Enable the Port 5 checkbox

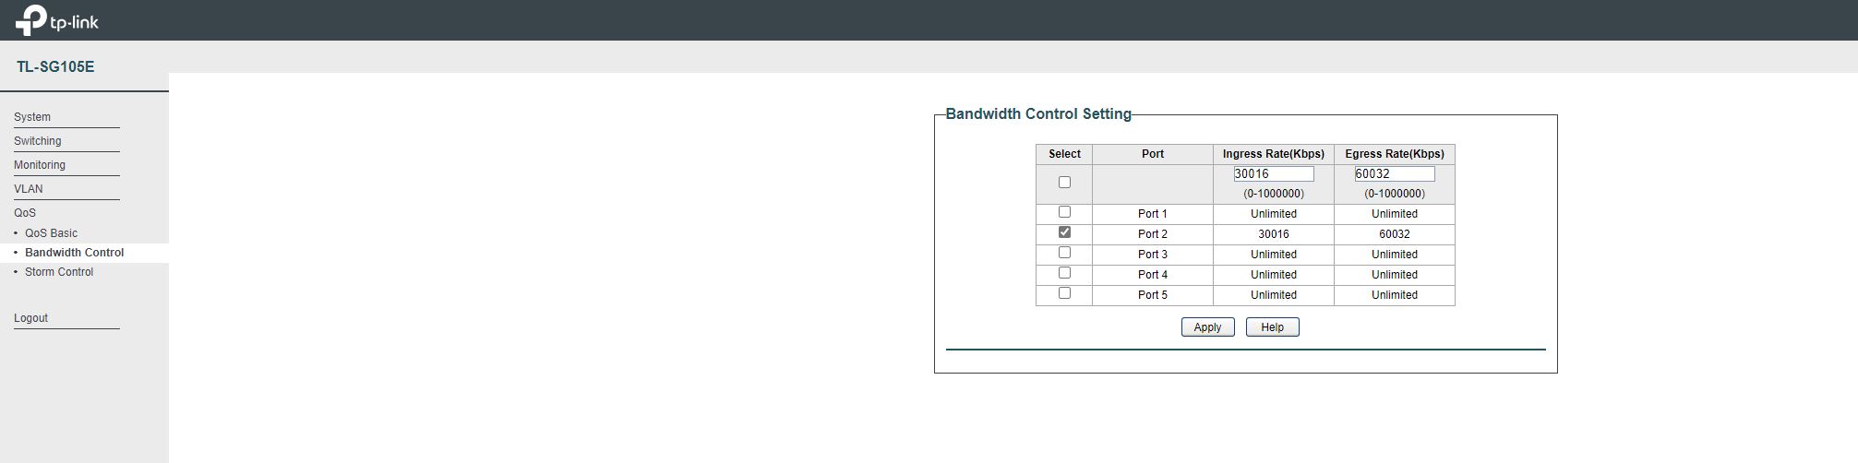tap(1064, 293)
